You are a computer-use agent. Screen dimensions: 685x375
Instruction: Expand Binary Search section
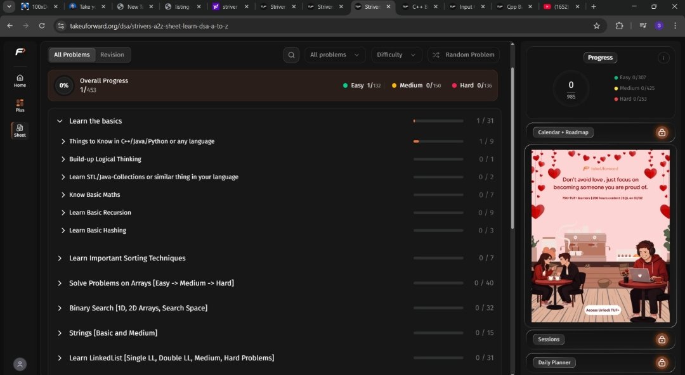[60, 308]
